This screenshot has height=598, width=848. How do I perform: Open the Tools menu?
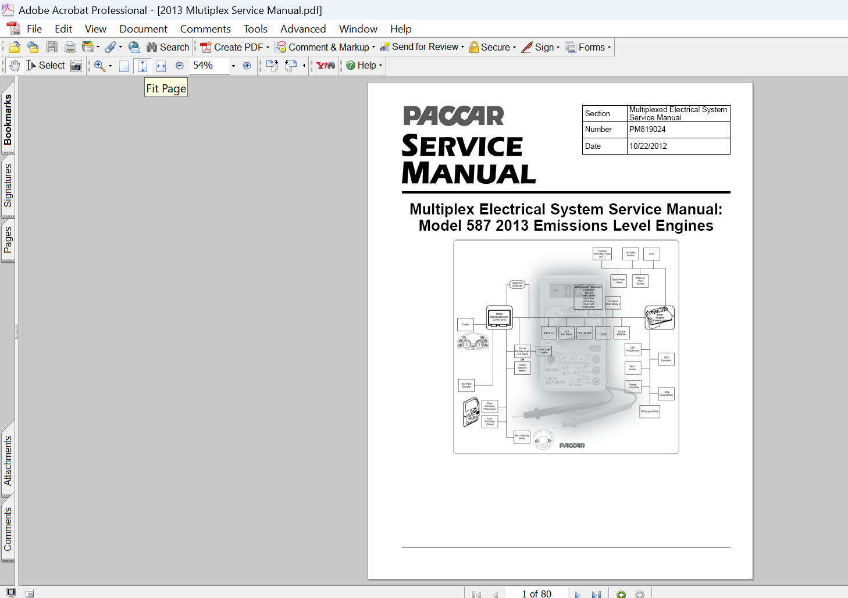[255, 29]
